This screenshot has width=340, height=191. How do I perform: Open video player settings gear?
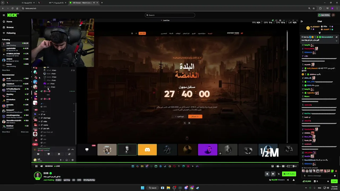click(294, 166)
